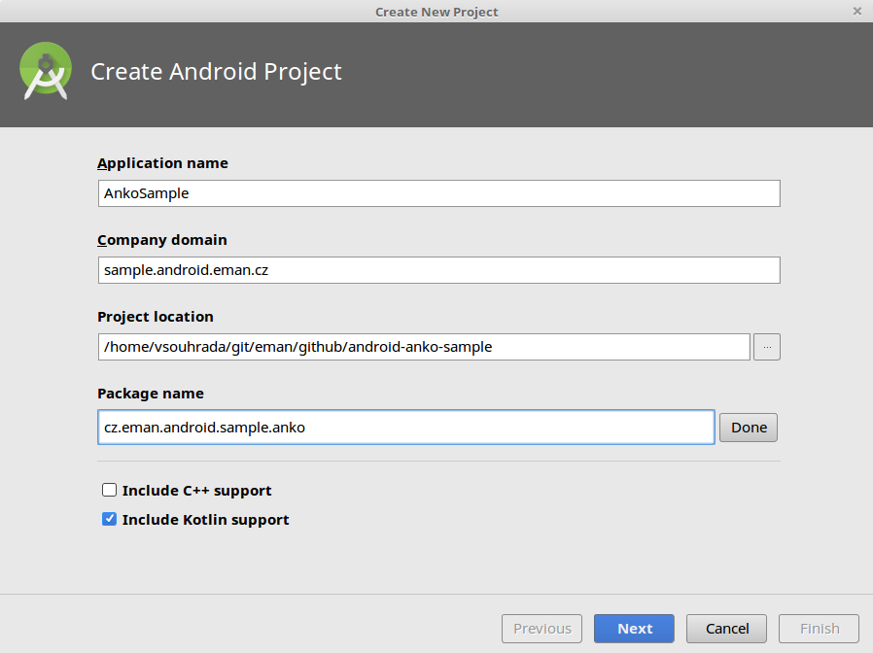
Task: Click the Application name label
Action: (162, 163)
